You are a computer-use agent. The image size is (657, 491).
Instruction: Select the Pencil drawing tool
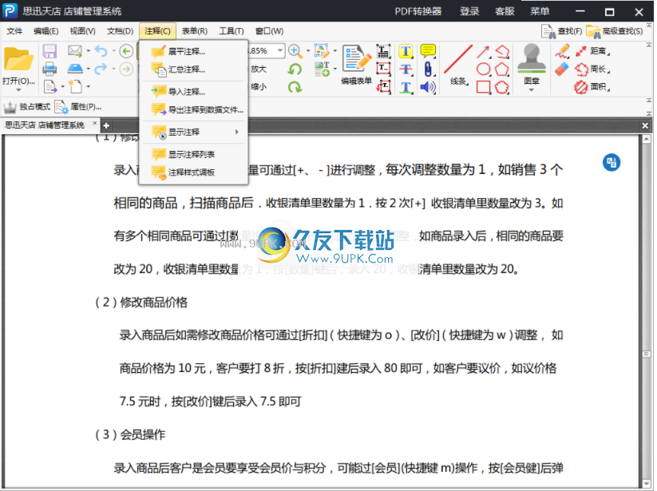tap(562, 51)
